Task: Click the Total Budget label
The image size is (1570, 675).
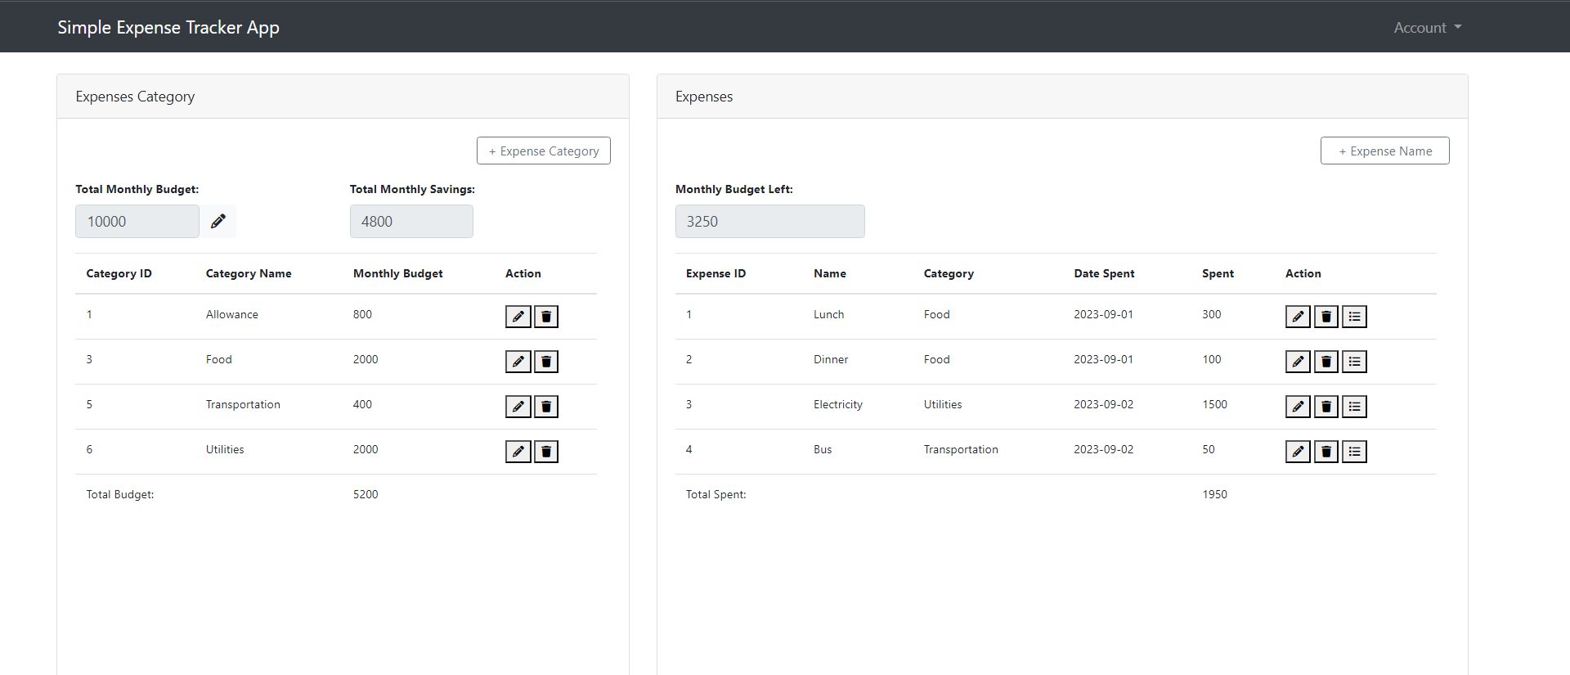Action: coord(120,494)
